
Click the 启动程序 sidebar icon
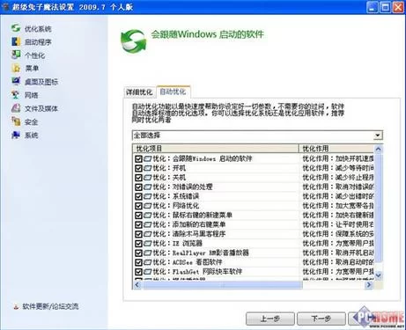click(16, 41)
